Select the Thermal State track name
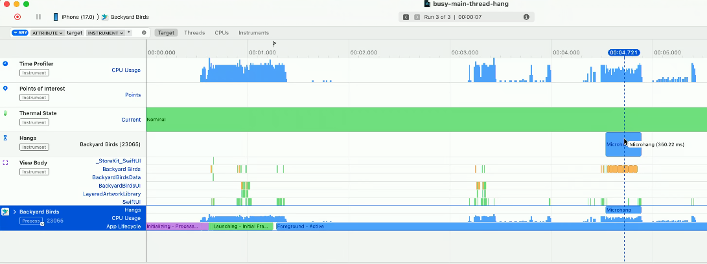Screen dimensions: 707x264 click(x=38, y=113)
